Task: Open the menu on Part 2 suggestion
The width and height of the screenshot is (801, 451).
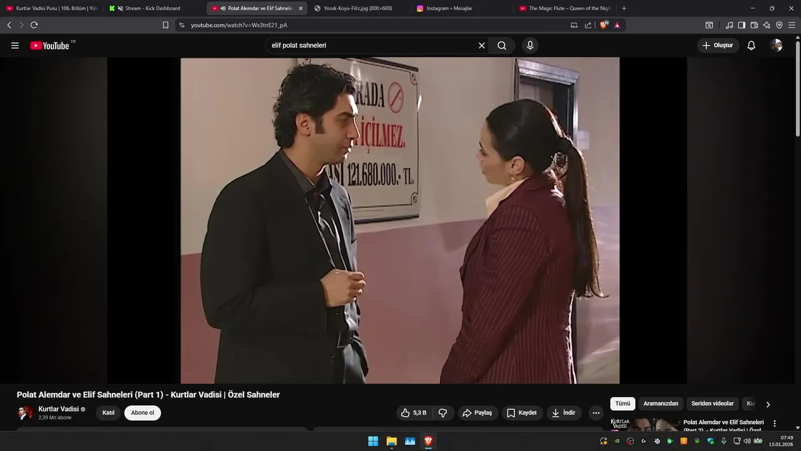Action: click(x=775, y=423)
